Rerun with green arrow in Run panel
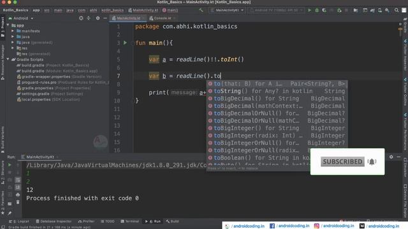This screenshot has height=229, width=408. 10,165
